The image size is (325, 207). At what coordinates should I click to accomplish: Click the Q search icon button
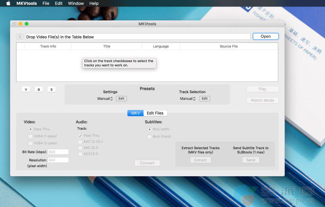tap(20, 37)
